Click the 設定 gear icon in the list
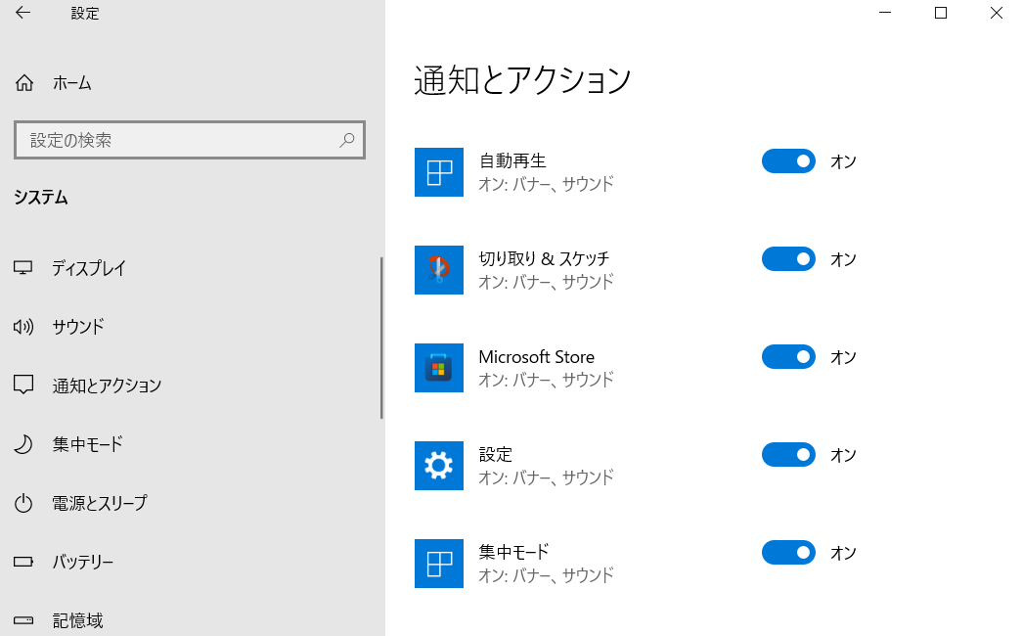This screenshot has height=636, width=1023. click(438, 466)
